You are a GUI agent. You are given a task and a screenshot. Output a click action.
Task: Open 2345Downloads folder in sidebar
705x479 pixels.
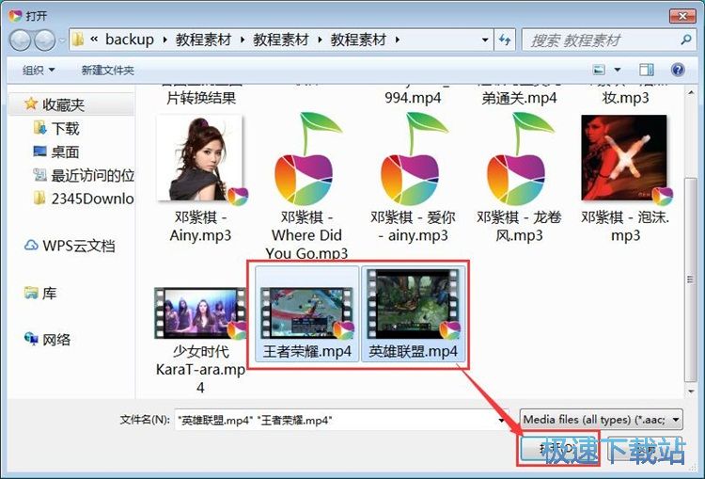84,199
